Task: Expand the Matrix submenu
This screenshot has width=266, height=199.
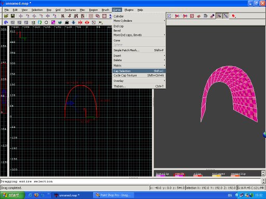Action: tap(139, 66)
